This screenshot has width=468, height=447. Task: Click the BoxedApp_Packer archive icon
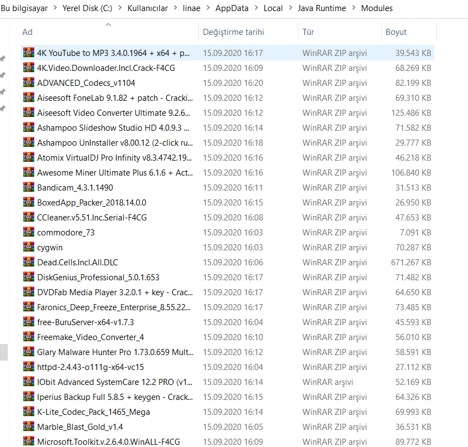click(29, 202)
